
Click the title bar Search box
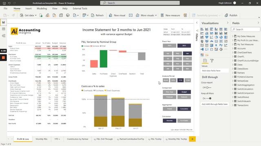point(140,3)
